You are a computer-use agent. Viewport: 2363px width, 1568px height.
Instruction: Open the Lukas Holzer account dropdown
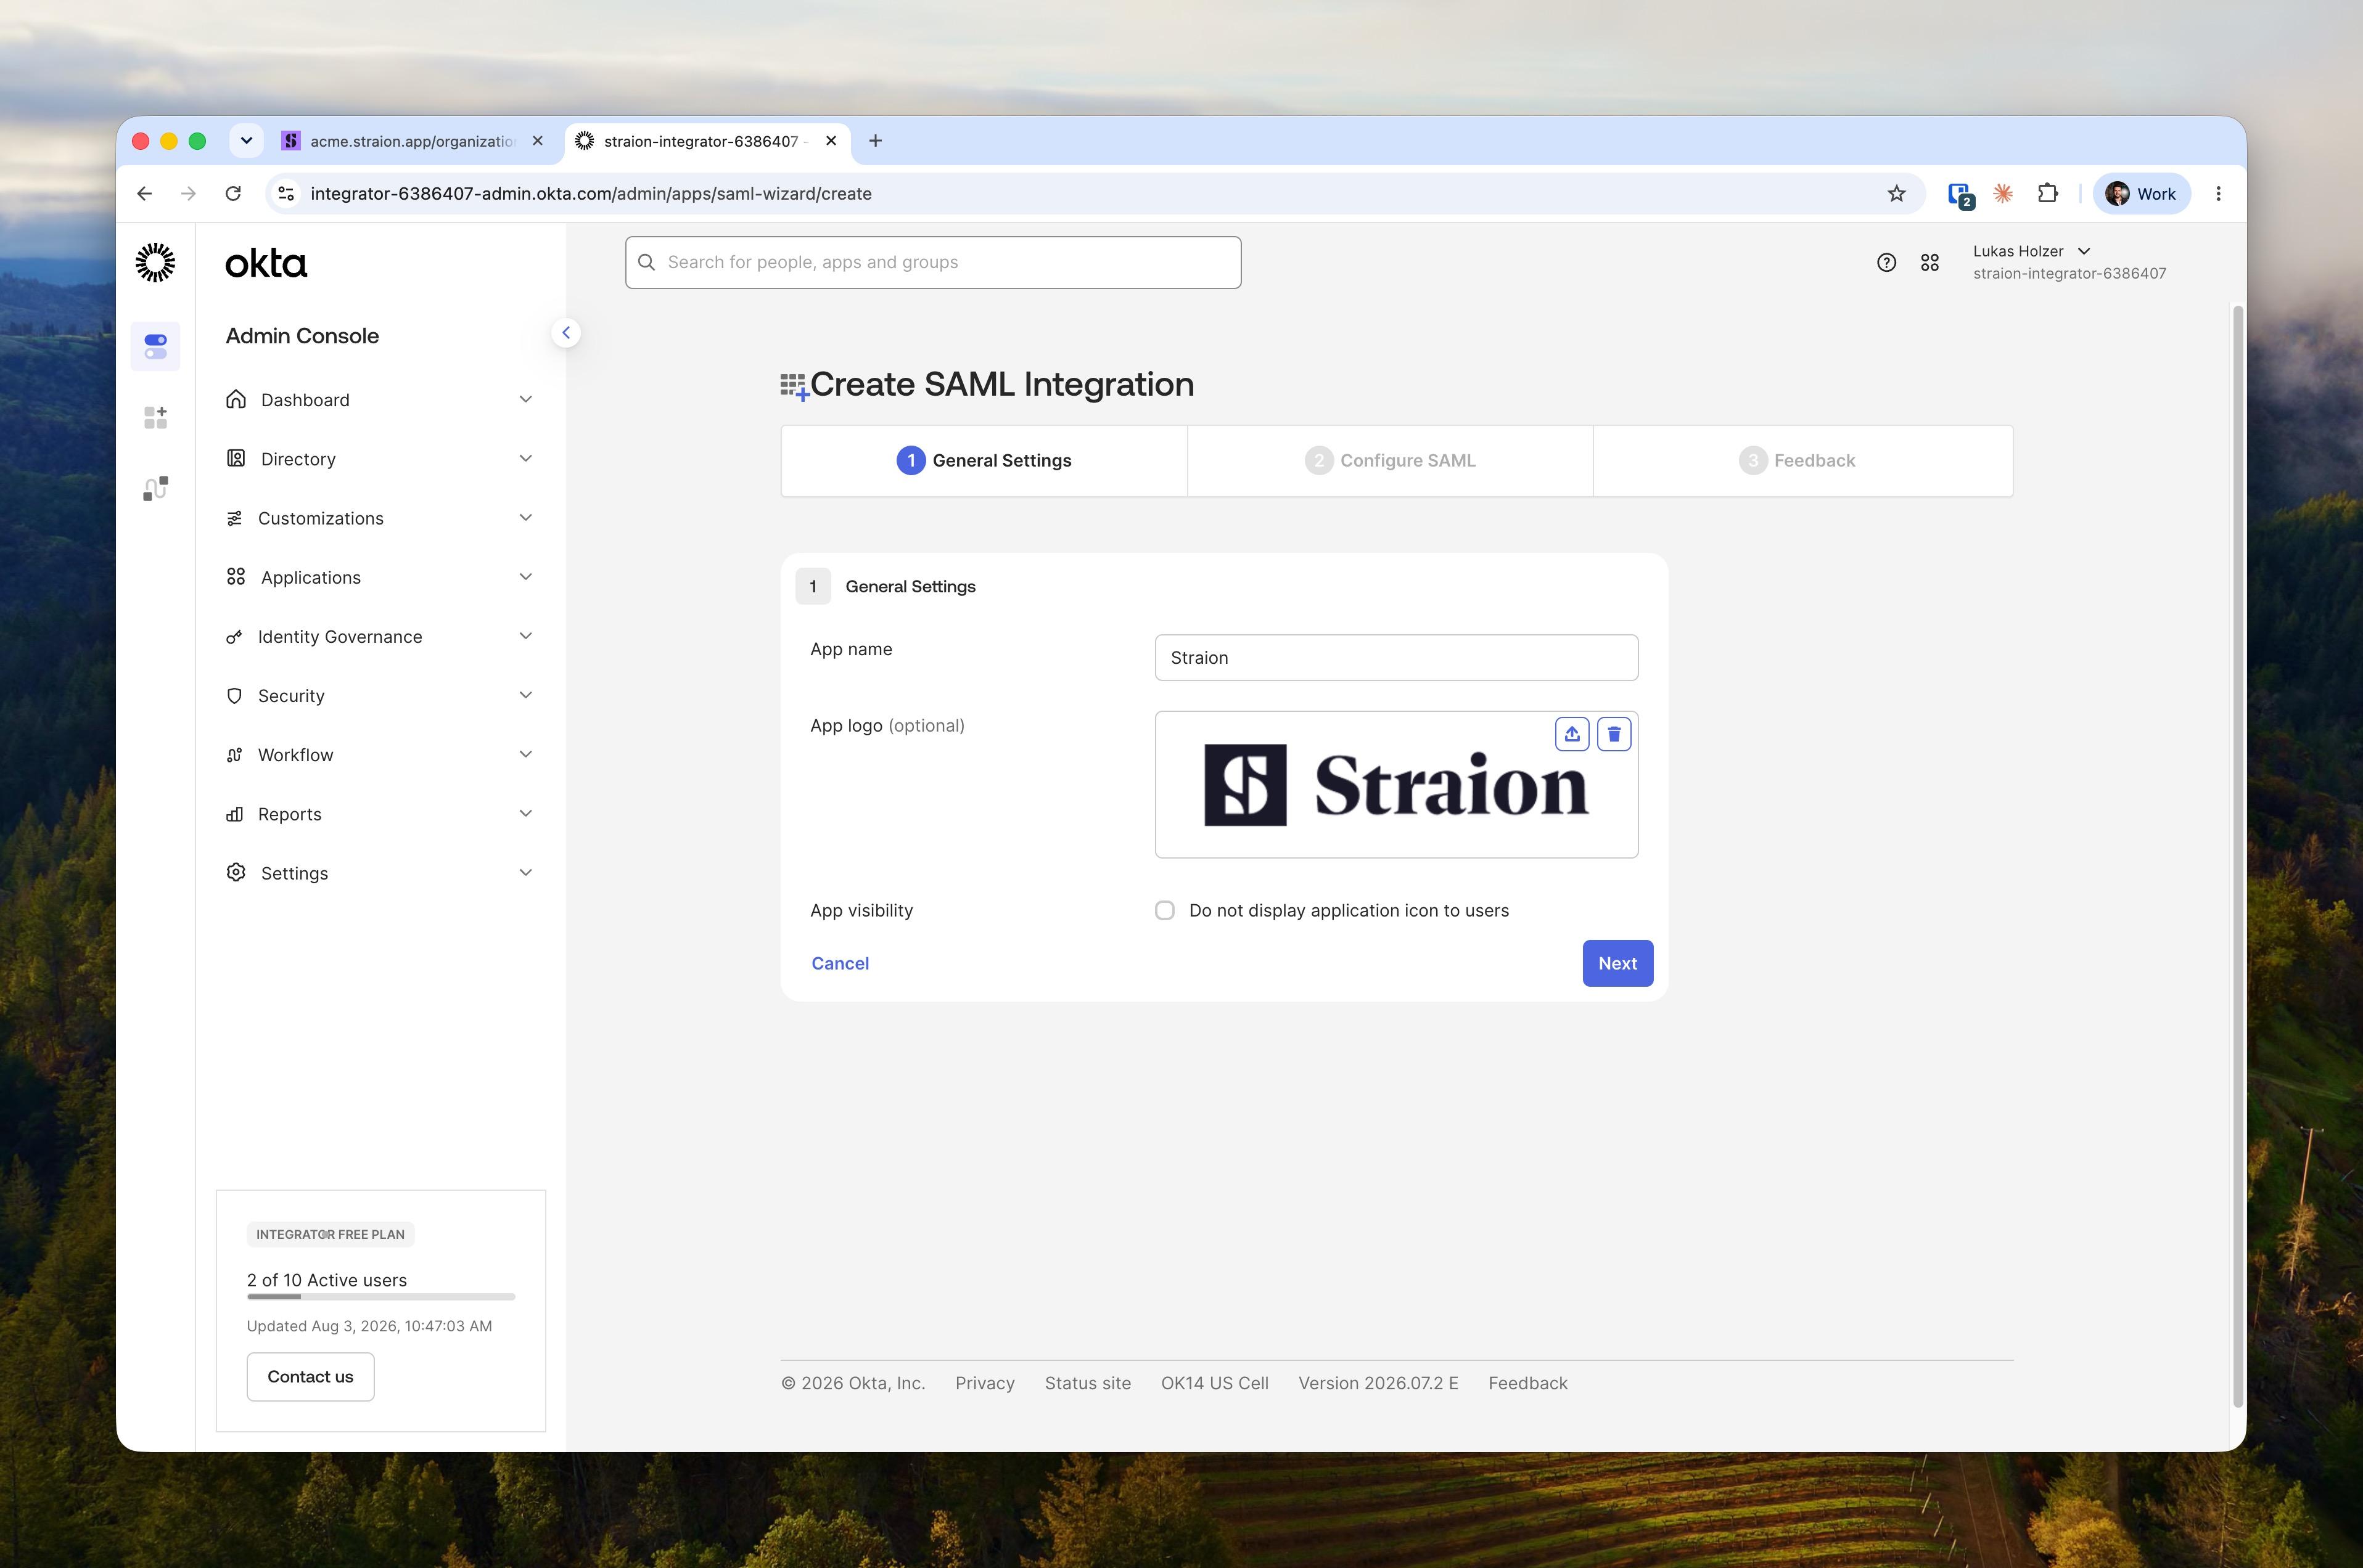pyautogui.click(x=2069, y=262)
